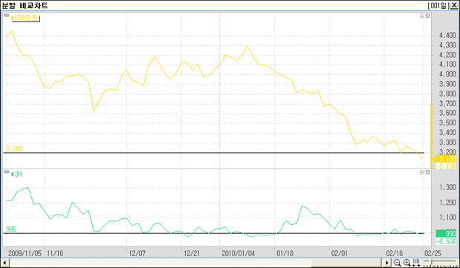Click the zoom in magnifier icon
The height and width of the screenshot is (268, 460).
(x=406, y=262)
